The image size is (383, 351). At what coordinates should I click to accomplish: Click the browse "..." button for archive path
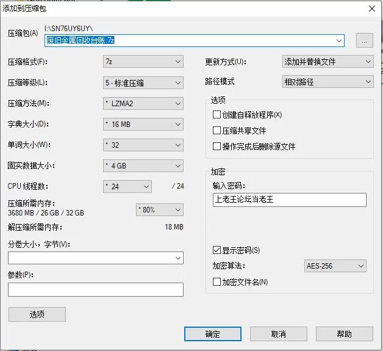[x=365, y=40]
